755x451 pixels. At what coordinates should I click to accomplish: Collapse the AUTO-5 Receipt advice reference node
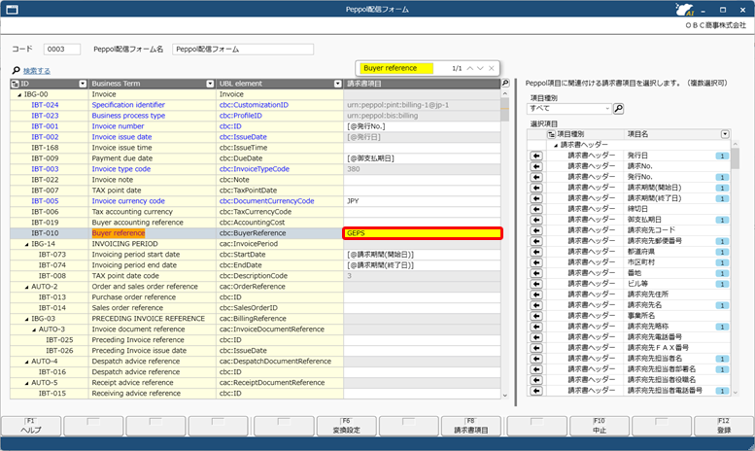coord(27,383)
